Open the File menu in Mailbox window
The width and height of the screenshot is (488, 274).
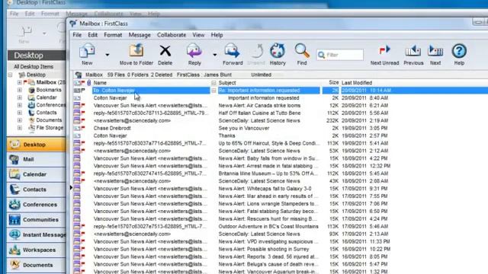tap(77, 35)
